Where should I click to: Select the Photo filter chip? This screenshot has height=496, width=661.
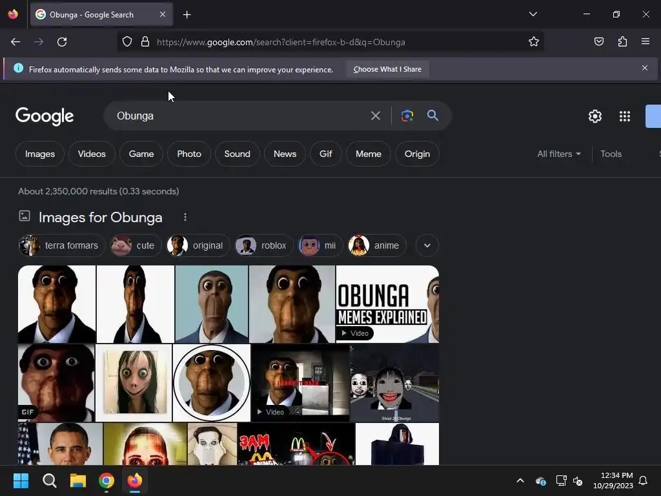tap(189, 154)
